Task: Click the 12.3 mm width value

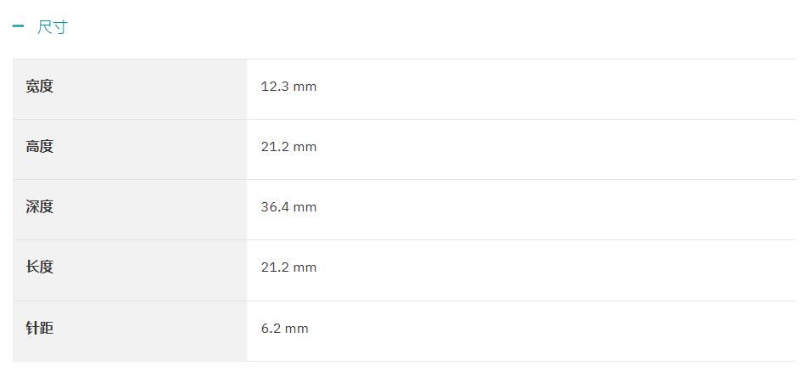Action: [288, 87]
